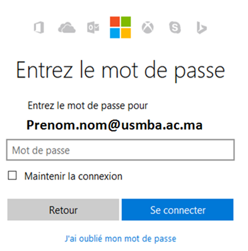The image size is (248, 251).
Task: Click the grey Office icon
Action: point(39,27)
